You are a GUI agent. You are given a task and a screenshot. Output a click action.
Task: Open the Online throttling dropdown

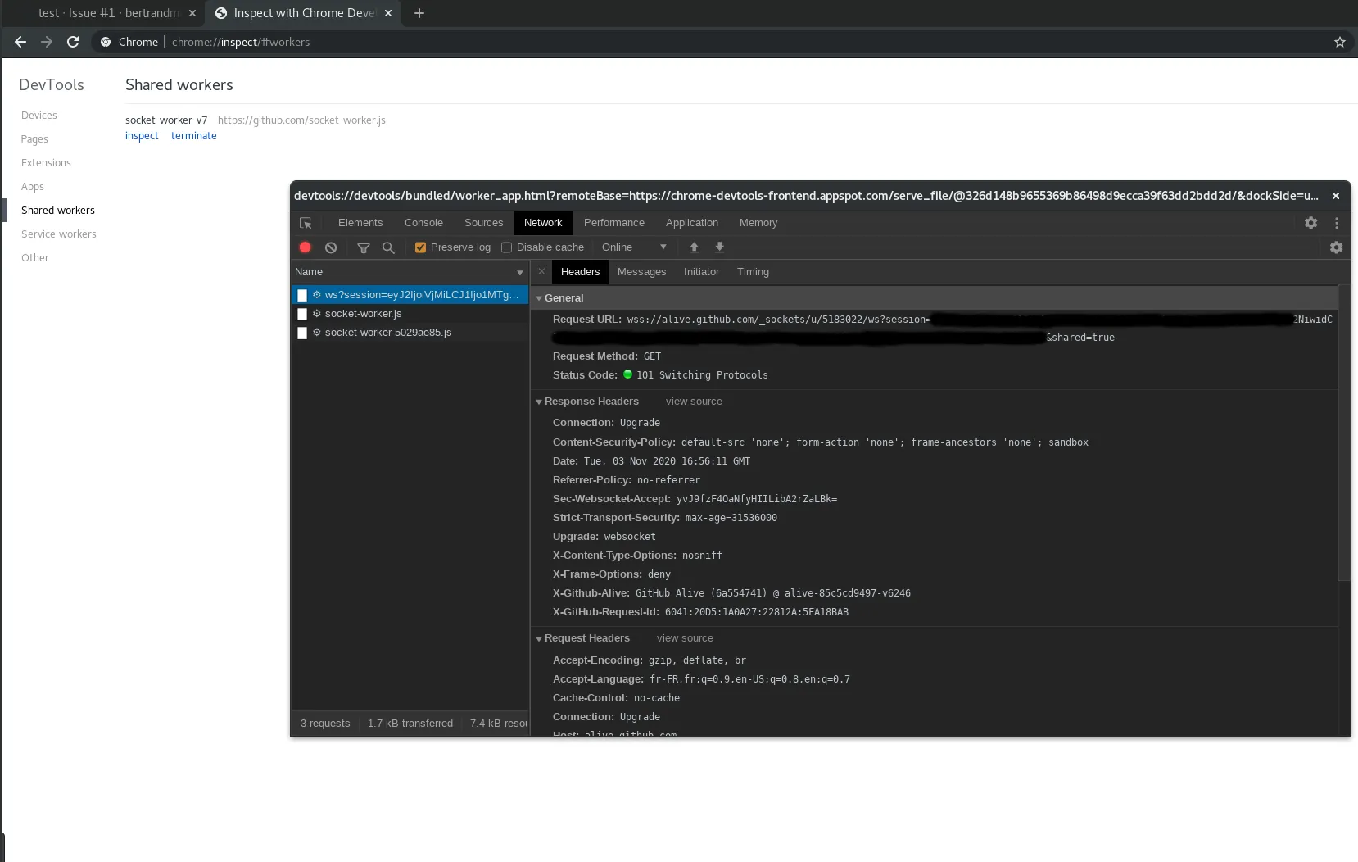(634, 247)
